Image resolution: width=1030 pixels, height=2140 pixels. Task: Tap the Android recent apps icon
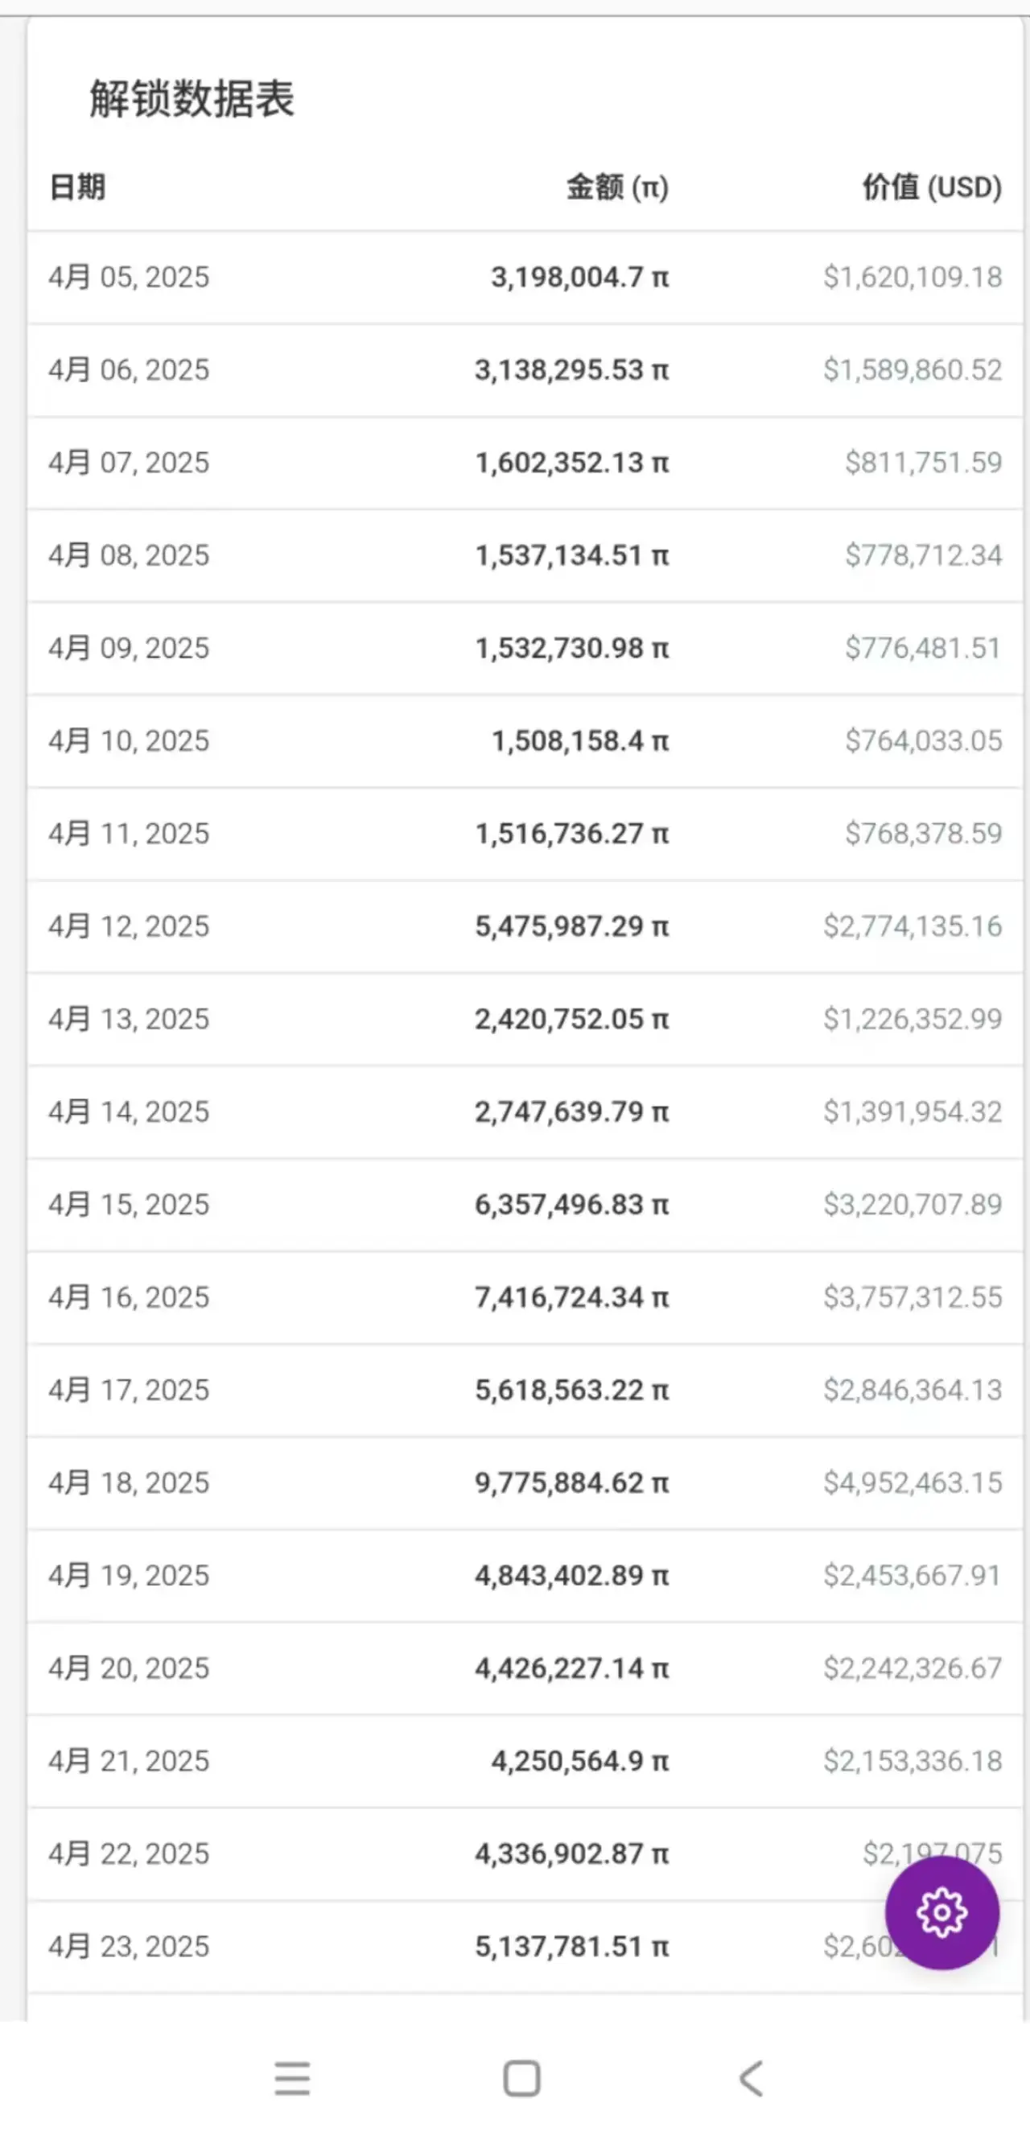pos(292,2079)
